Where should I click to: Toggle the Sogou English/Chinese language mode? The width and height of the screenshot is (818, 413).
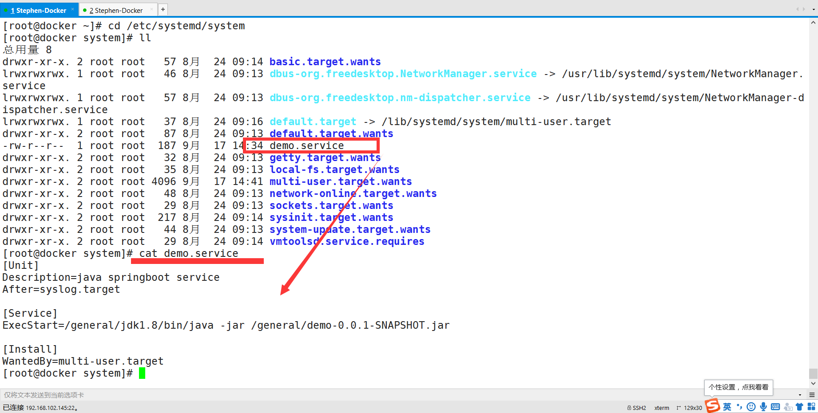click(727, 407)
